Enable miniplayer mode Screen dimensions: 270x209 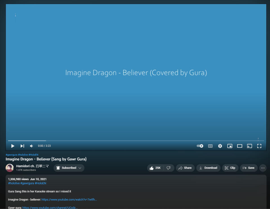pos(230,146)
